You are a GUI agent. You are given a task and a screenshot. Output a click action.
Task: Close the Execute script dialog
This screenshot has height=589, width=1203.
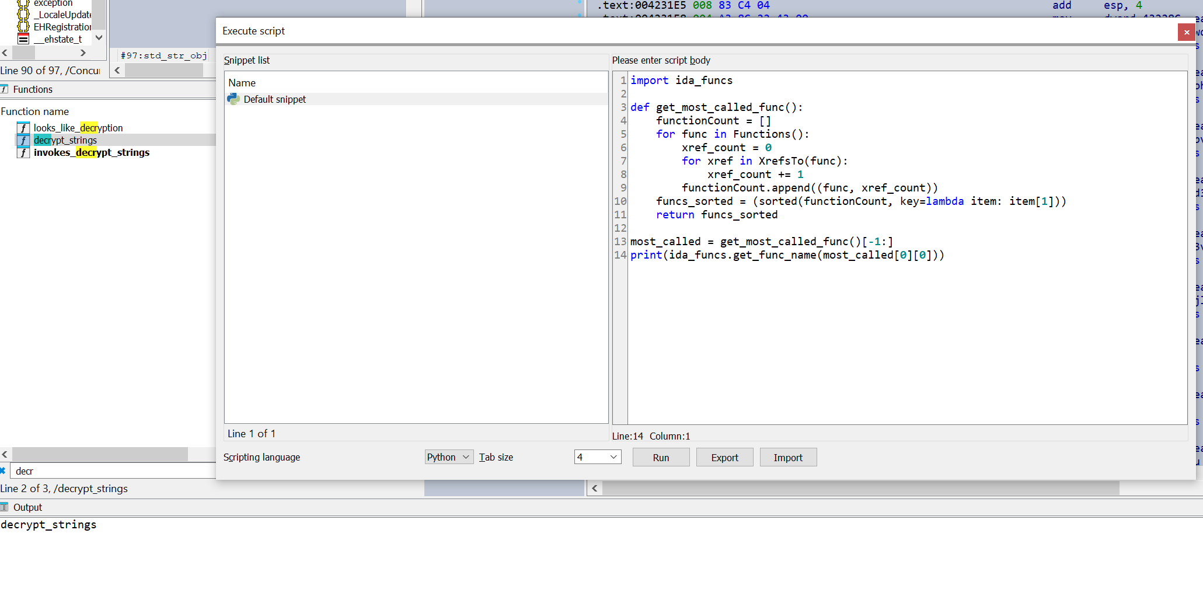click(1186, 32)
